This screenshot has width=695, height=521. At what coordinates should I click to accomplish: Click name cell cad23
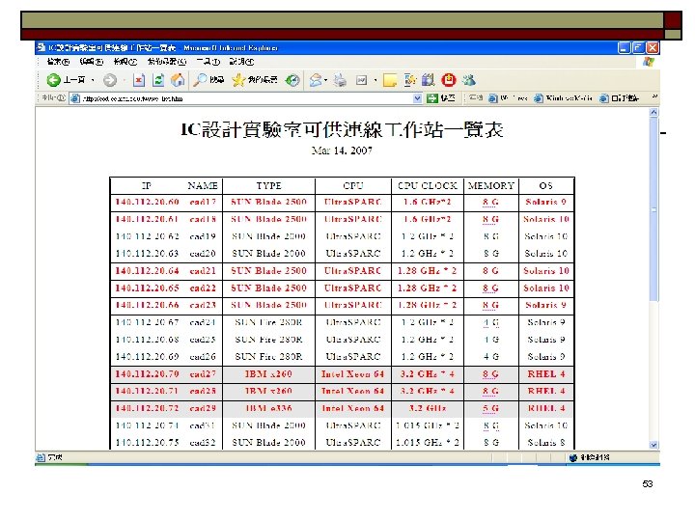coord(203,305)
